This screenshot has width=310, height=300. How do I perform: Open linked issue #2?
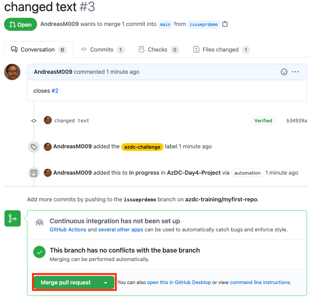pos(55,90)
